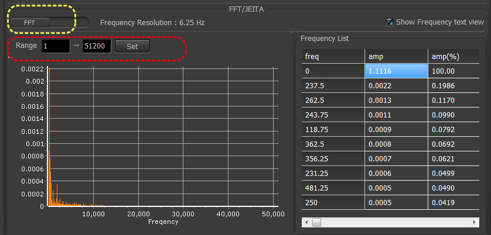Click the Range start field containing 1
491x235 pixels.
(55, 46)
